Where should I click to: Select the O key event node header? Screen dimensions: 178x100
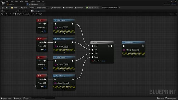click(42, 39)
